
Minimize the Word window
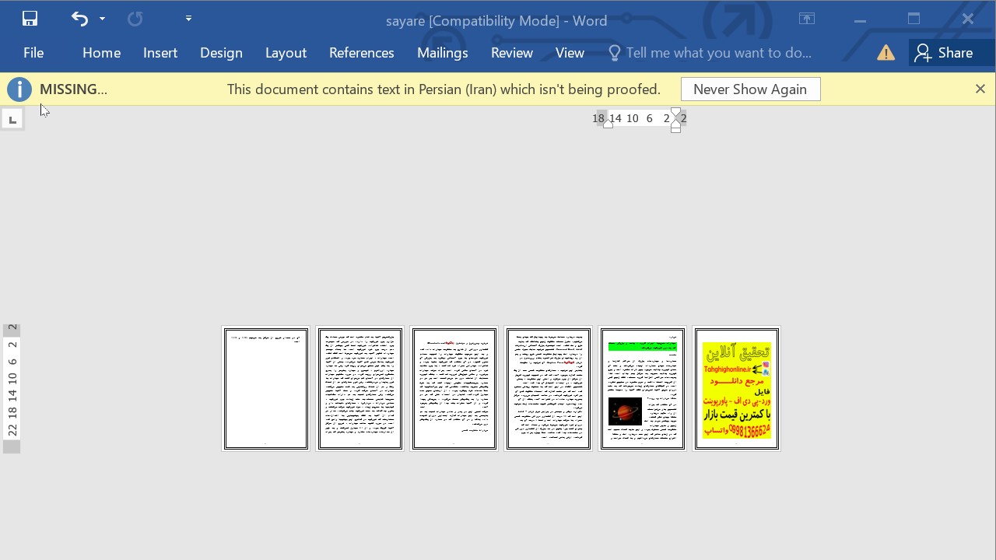pyautogui.click(x=860, y=19)
